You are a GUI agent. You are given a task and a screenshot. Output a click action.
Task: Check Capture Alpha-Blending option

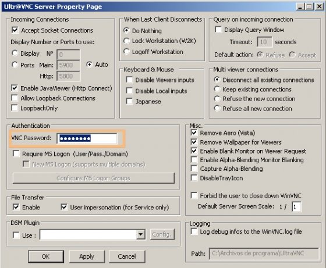pyautogui.click(x=194, y=169)
